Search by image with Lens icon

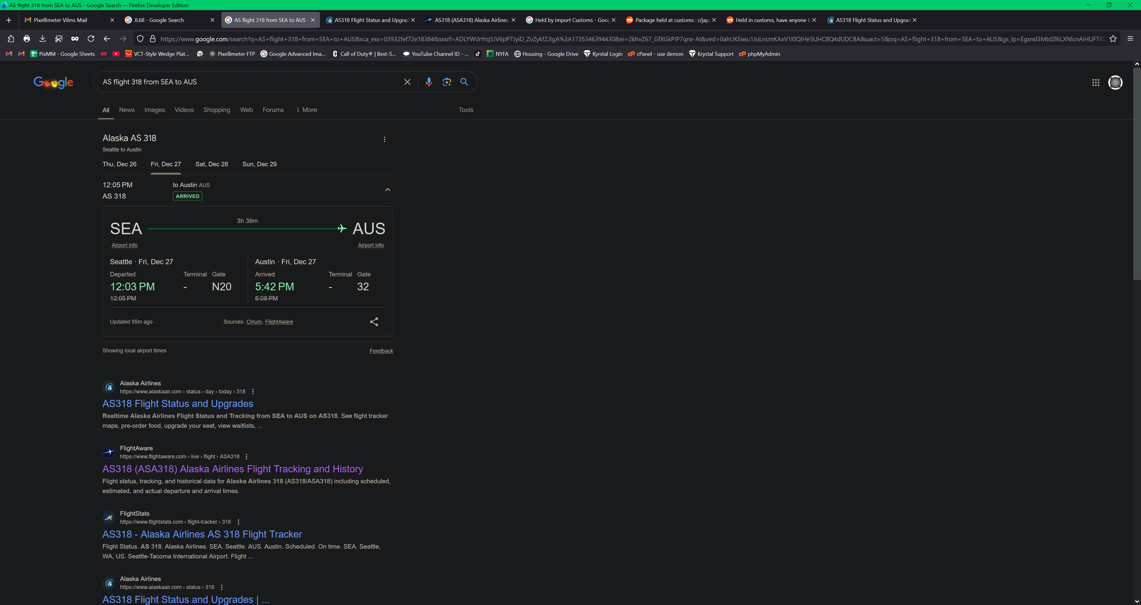(x=447, y=82)
